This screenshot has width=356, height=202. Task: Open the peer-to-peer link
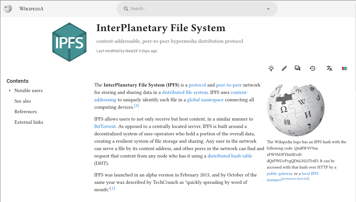(x=229, y=85)
